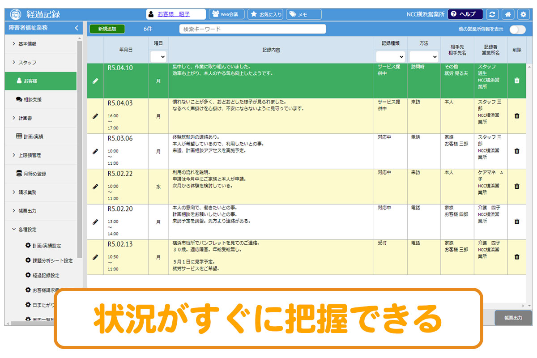537x358 pixels.
Task: Click the 検索キーワード search field
Action: [x=252, y=29]
